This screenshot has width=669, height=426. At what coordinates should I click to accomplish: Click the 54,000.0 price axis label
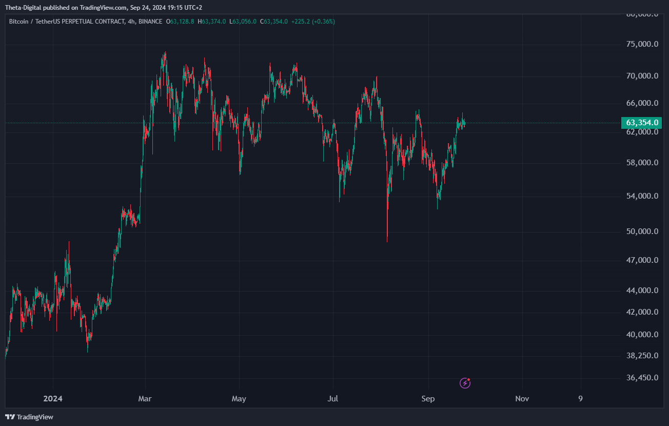[x=642, y=196]
